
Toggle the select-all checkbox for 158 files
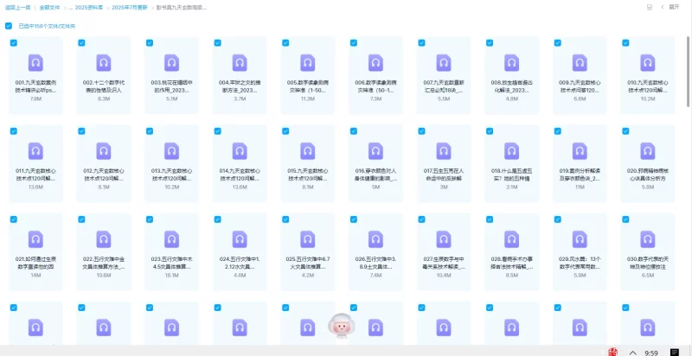coord(10,26)
